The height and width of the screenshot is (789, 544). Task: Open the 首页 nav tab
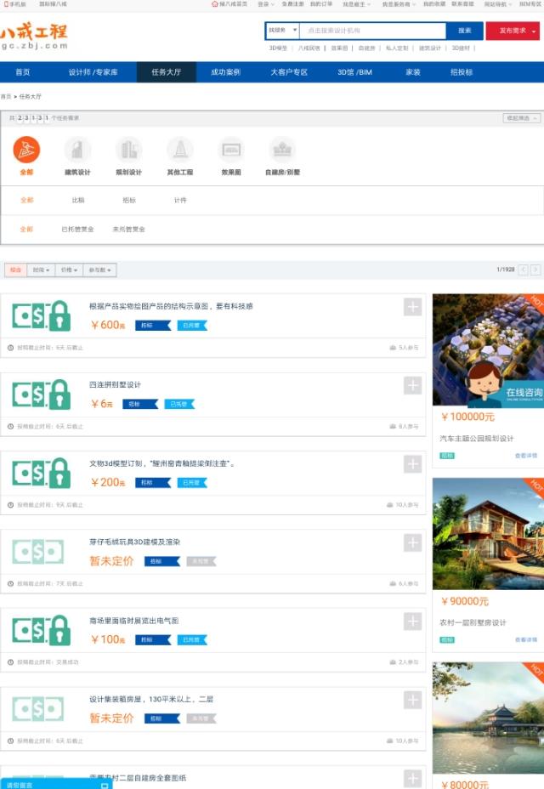coord(23,72)
